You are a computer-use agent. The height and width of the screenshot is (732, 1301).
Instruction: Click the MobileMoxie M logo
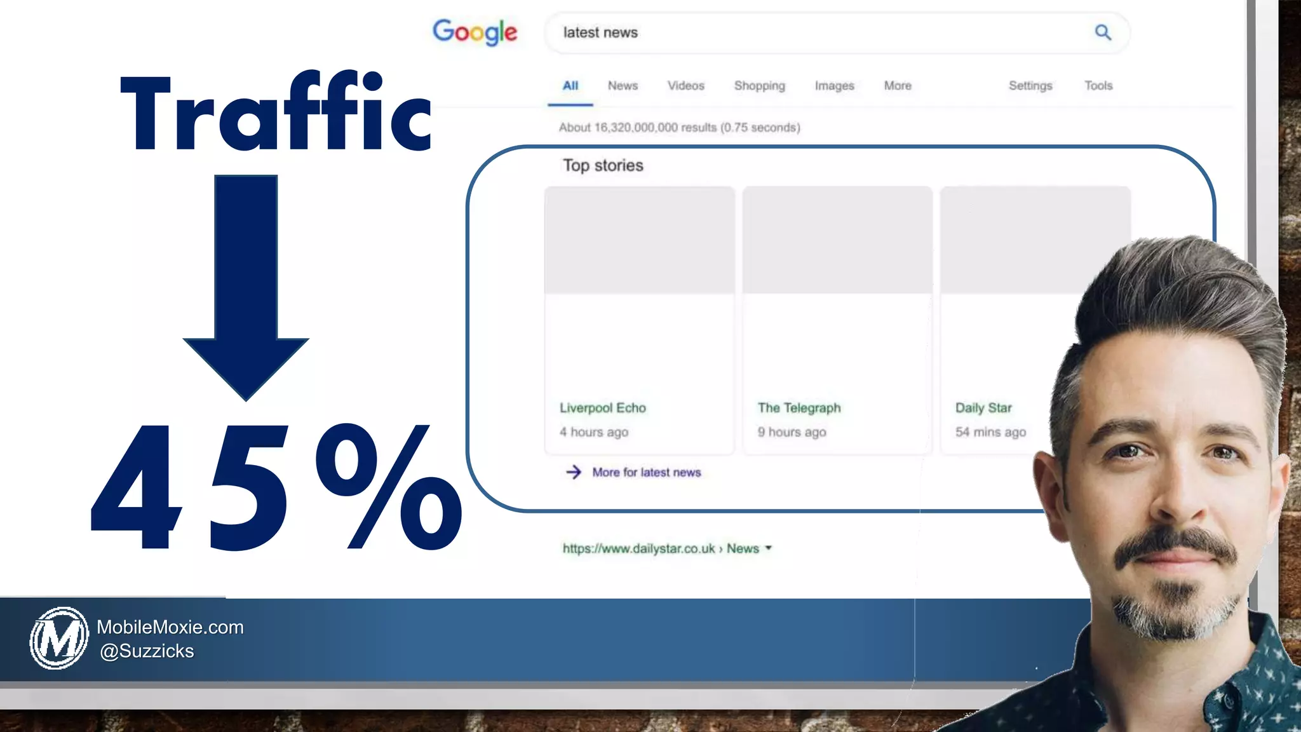(58, 638)
